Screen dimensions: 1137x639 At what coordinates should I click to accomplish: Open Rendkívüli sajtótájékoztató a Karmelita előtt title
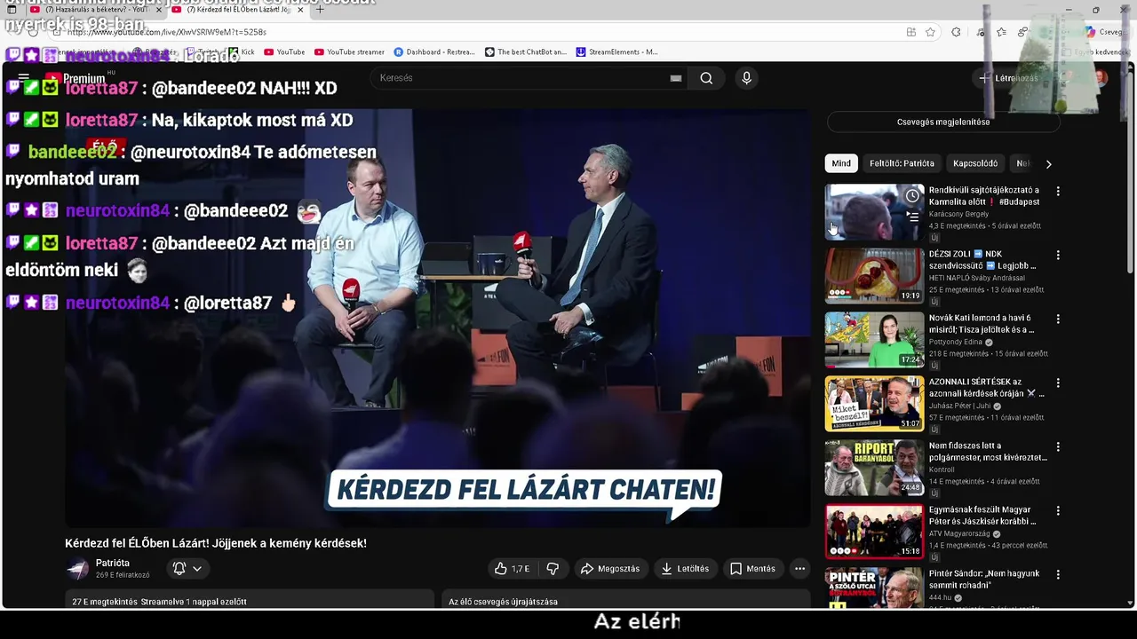[984, 196]
